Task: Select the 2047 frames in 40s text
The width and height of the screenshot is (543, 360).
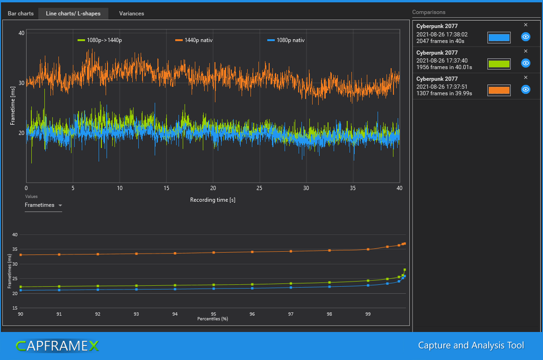Action: (440, 41)
